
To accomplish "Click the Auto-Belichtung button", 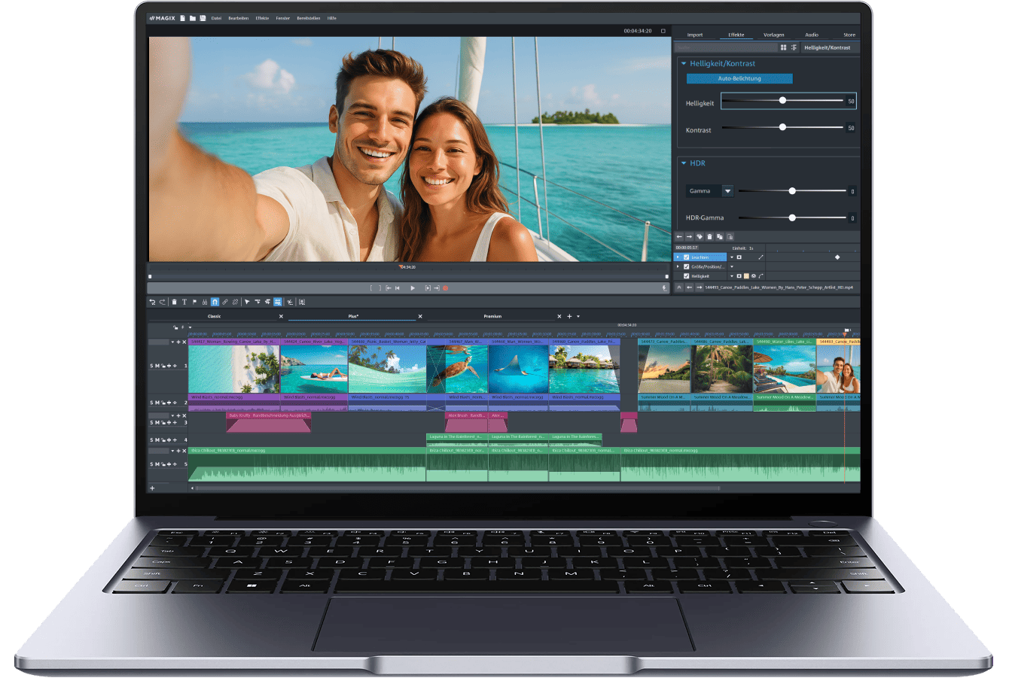I will pyautogui.click(x=739, y=78).
